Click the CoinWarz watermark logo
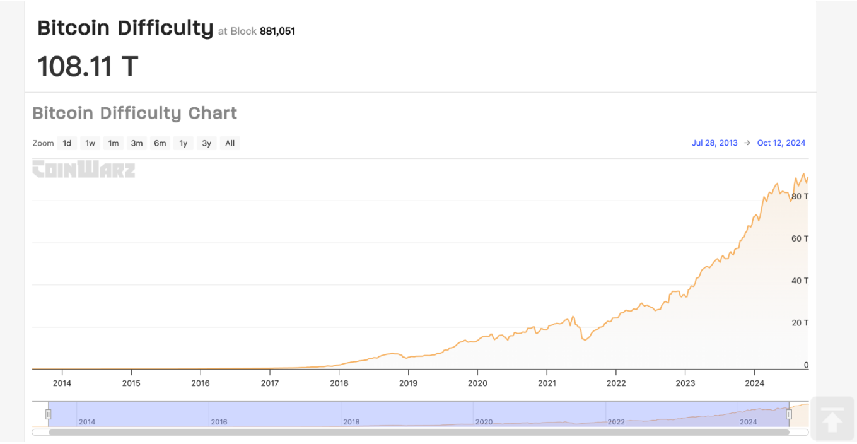This screenshot has height=444, width=857. (84, 169)
